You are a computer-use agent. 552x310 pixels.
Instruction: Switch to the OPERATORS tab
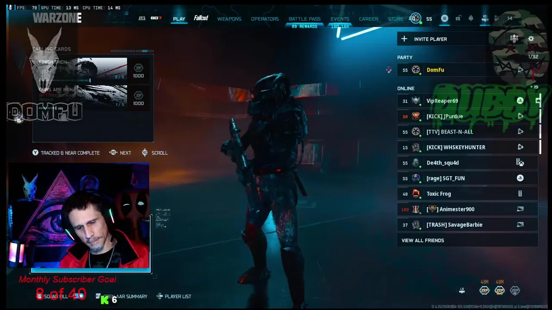(x=265, y=19)
